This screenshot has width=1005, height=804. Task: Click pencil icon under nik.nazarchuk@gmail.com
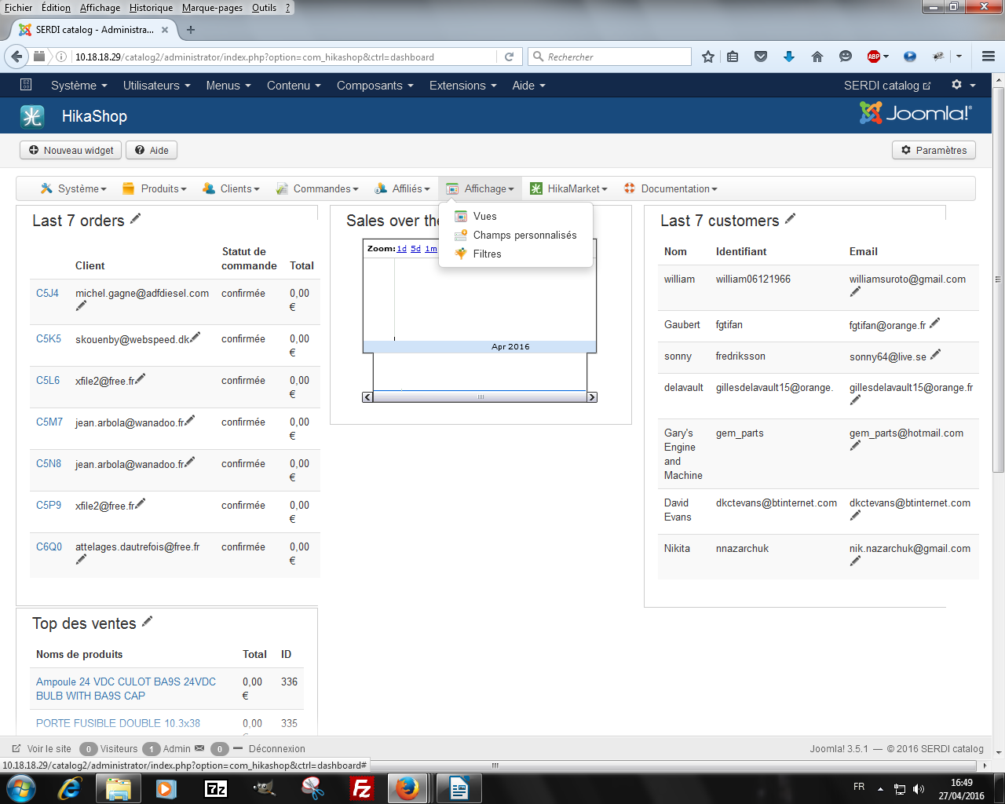coord(855,561)
